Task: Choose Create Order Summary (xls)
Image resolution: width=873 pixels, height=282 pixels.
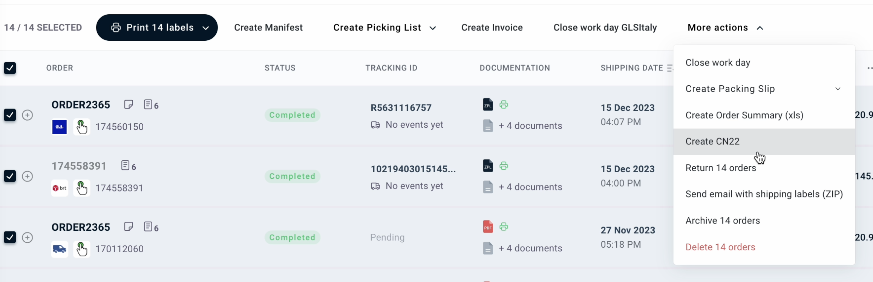Action: 764,115
